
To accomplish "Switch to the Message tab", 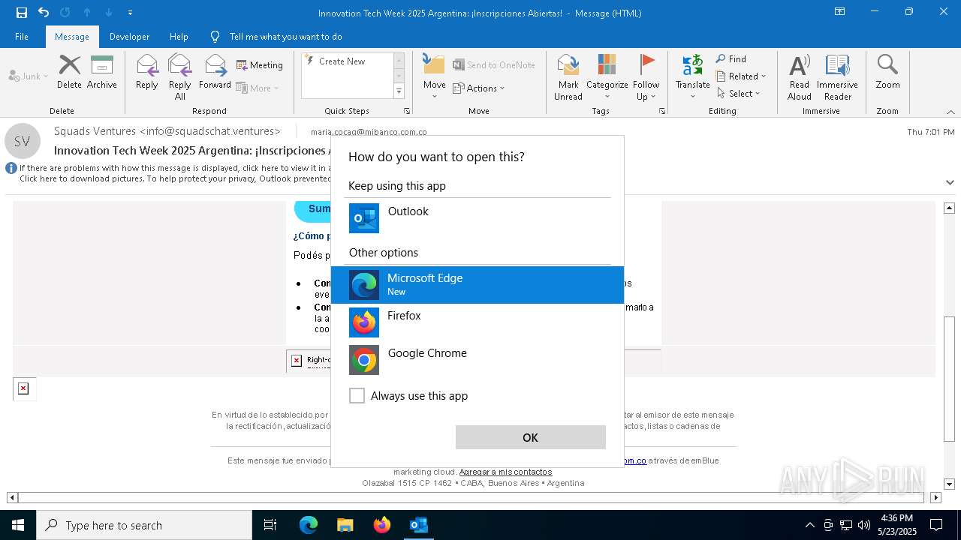I will click(x=72, y=36).
